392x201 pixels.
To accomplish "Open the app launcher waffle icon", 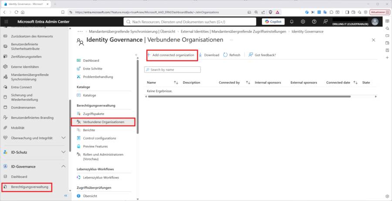I will point(6,22).
